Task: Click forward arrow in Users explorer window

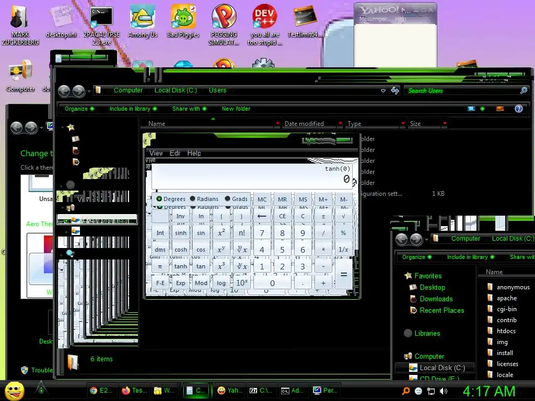Action: 78,91
